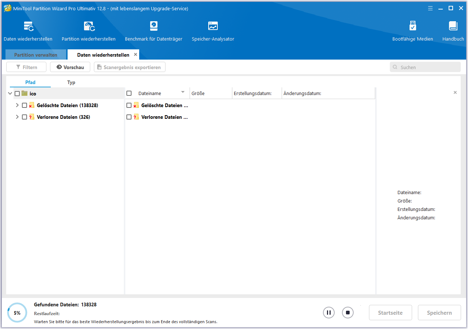468x329 pixels.
Task: Click the Suchen search field
Action: point(425,67)
